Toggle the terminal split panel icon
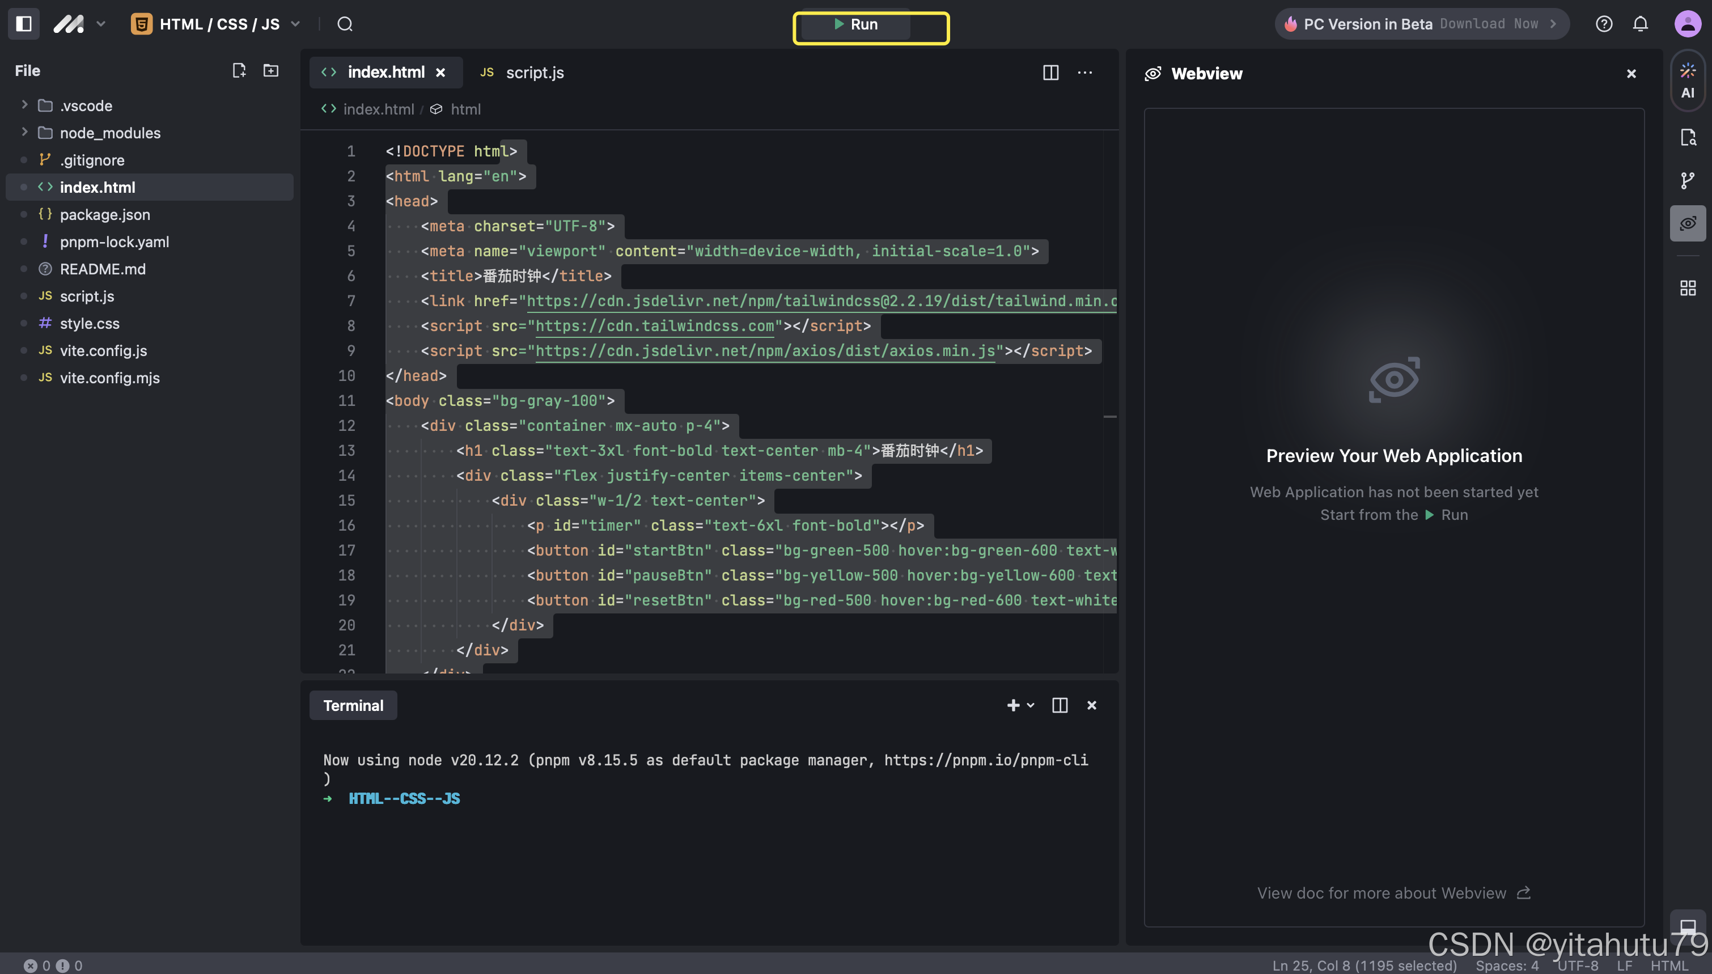 [x=1060, y=705]
